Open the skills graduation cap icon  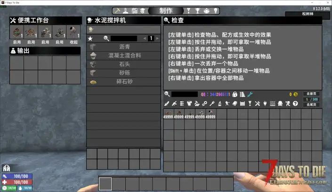(x=143, y=10)
